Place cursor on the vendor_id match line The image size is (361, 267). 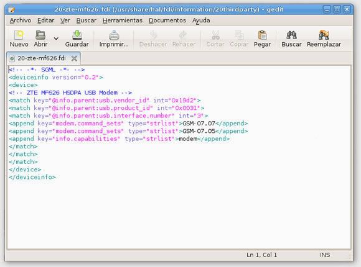point(105,101)
